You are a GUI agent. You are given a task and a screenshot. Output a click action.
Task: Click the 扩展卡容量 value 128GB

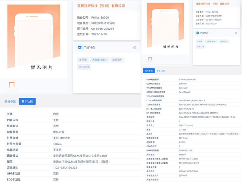[x=57, y=144]
